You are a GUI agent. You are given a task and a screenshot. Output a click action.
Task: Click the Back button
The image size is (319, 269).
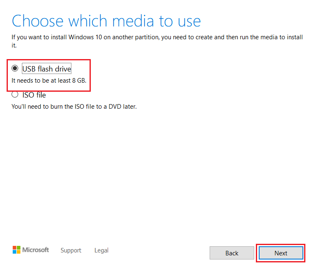tap(232, 253)
